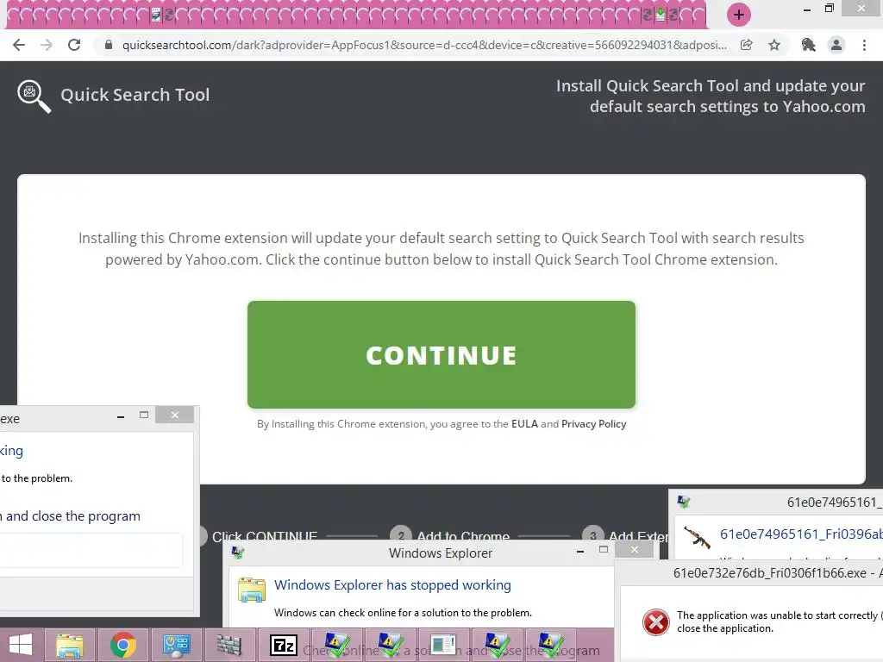
Task: Click the 61e0e732e76db_Fri0306f1b66.exe dialog title
Action: click(x=778, y=573)
